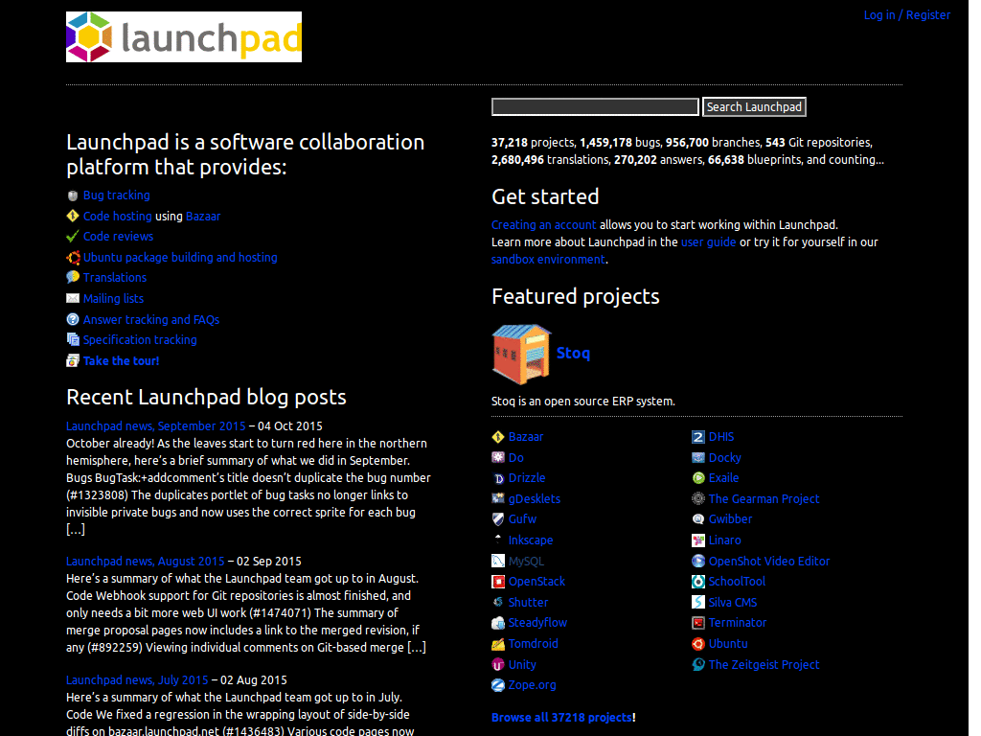Screen dimensions: 981x736
Task: Open the Silva CMS project link
Action: [733, 602]
